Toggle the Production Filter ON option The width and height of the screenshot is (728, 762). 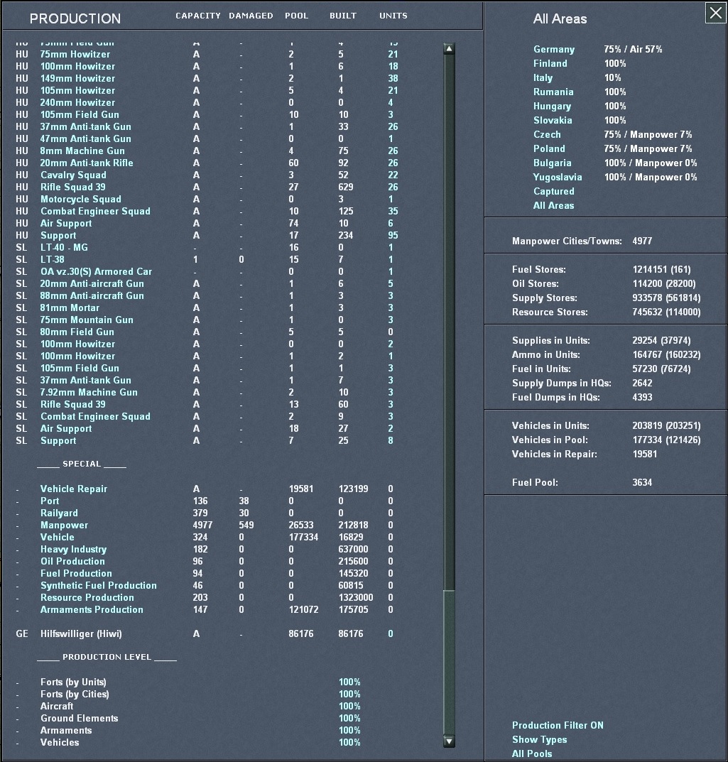(558, 725)
